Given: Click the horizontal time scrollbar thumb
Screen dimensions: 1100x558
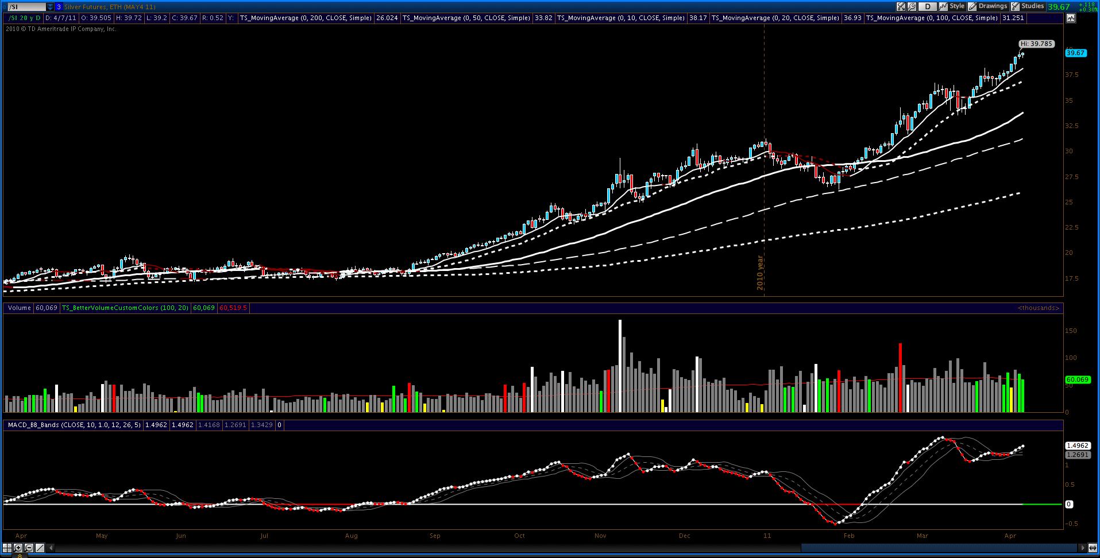Looking at the screenshot, I should (940, 548).
